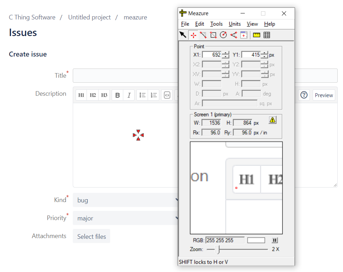The height and width of the screenshot is (272, 343).
Task: Click the description textarea resize handle
Action: click(335, 185)
